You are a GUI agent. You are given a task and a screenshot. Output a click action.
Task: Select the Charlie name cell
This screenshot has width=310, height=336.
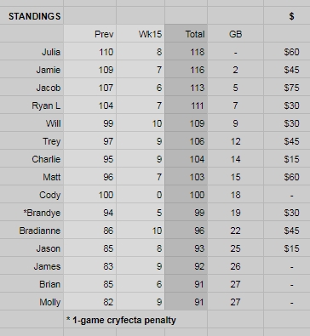(32, 159)
